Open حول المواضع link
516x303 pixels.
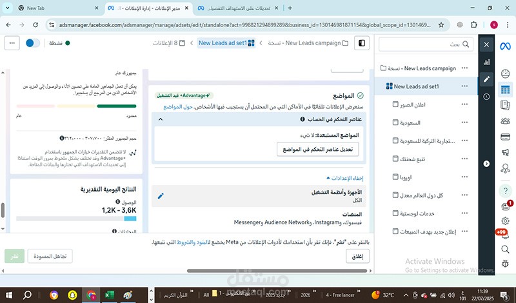[x=178, y=107]
